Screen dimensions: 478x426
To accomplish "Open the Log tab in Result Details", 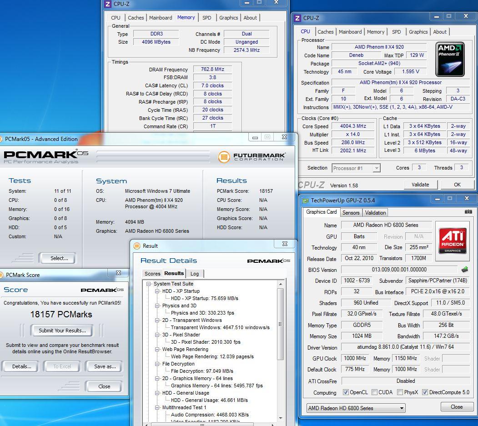I will click(x=195, y=274).
